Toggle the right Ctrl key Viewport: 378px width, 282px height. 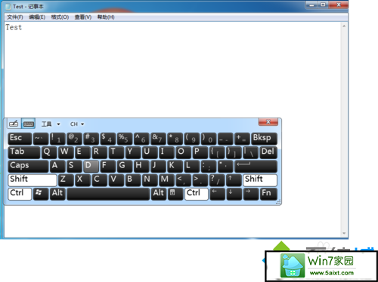tap(197, 194)
